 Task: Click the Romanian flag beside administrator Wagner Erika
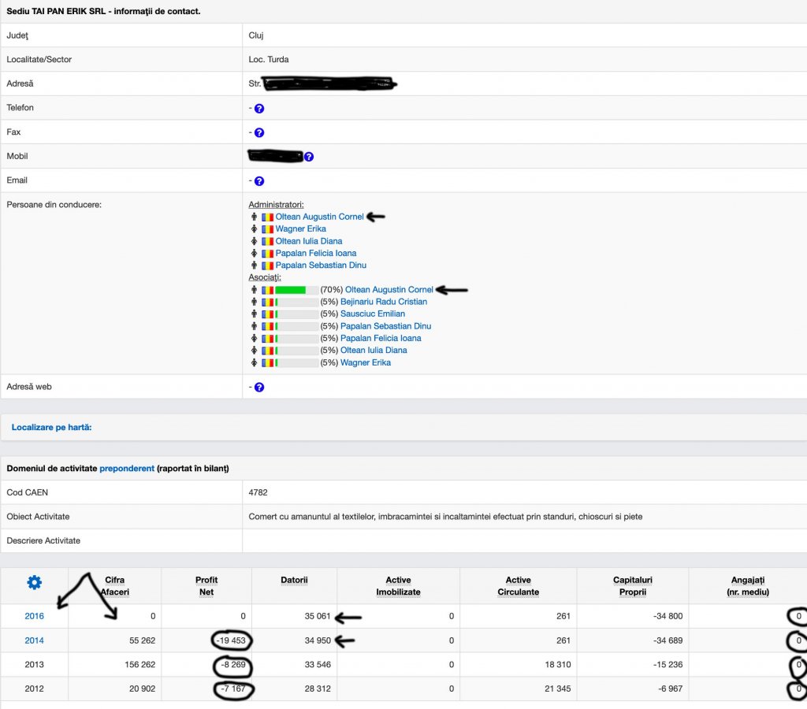tap(268, 229)
